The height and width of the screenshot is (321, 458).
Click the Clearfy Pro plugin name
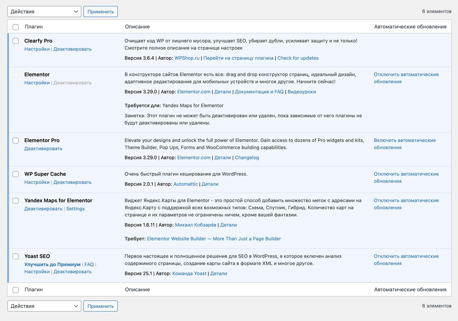click(38, 41)
